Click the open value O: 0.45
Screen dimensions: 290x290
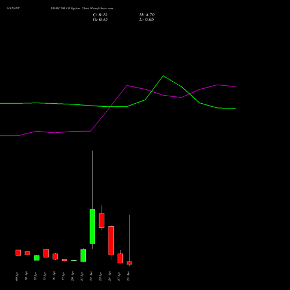click(100, 20)
